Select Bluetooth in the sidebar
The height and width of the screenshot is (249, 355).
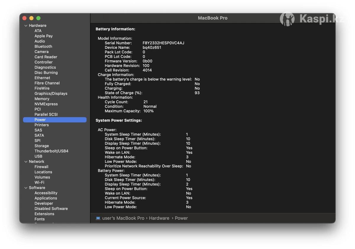point(43,46)
